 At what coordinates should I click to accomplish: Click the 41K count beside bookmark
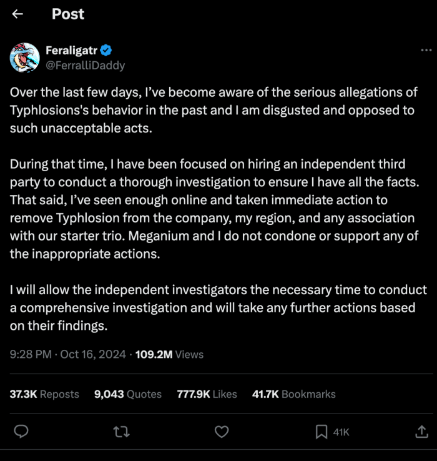(x=341, y=432)
